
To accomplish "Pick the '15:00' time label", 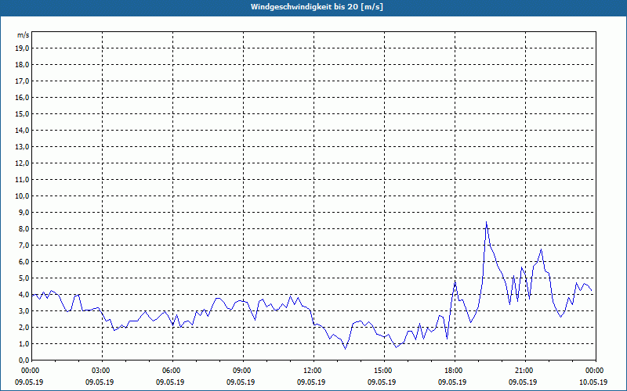I will [x=384, y=371].
